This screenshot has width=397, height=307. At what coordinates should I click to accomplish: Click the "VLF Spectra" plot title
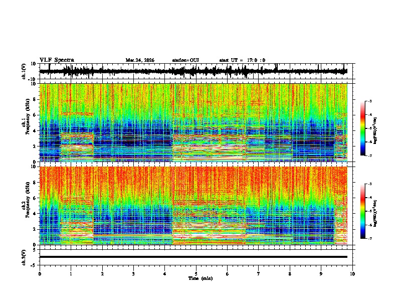(x=57, y=60)
